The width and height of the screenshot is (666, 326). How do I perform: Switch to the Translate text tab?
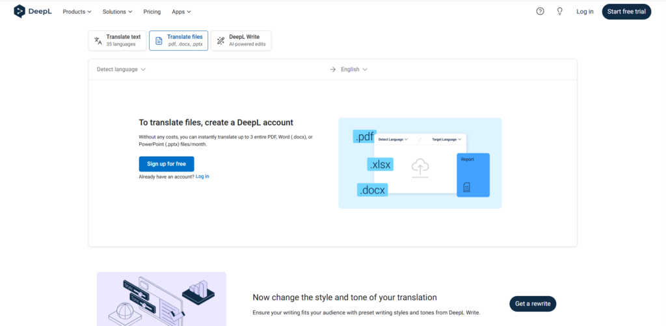118,41
